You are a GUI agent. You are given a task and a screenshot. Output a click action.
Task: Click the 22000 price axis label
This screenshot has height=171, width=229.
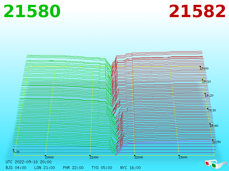(139, 157)
